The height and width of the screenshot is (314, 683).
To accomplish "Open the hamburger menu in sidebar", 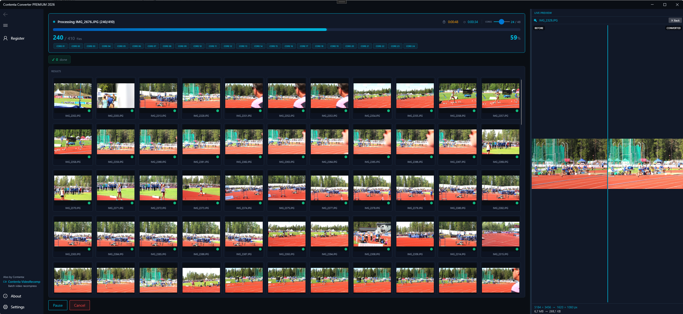I will [5, 25].
